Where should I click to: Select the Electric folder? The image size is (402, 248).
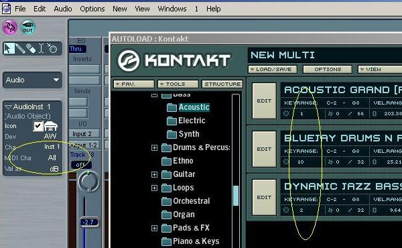(x=186, y=121)
